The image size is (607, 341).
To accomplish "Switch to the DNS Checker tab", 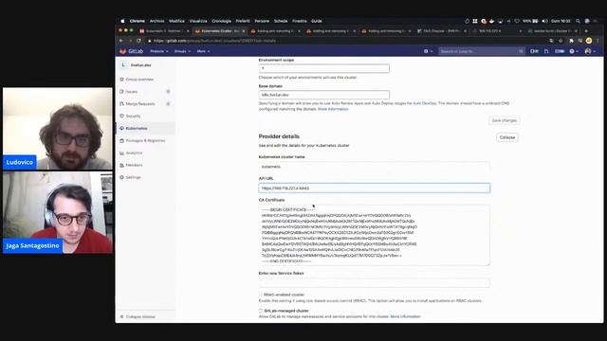I will pyautogui.click(x=441, y=31).
